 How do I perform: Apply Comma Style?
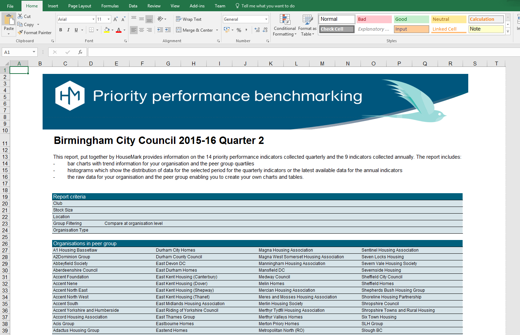pyautogui.click(x=246, y=30)
